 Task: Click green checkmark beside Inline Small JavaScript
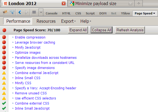[4, 108]
